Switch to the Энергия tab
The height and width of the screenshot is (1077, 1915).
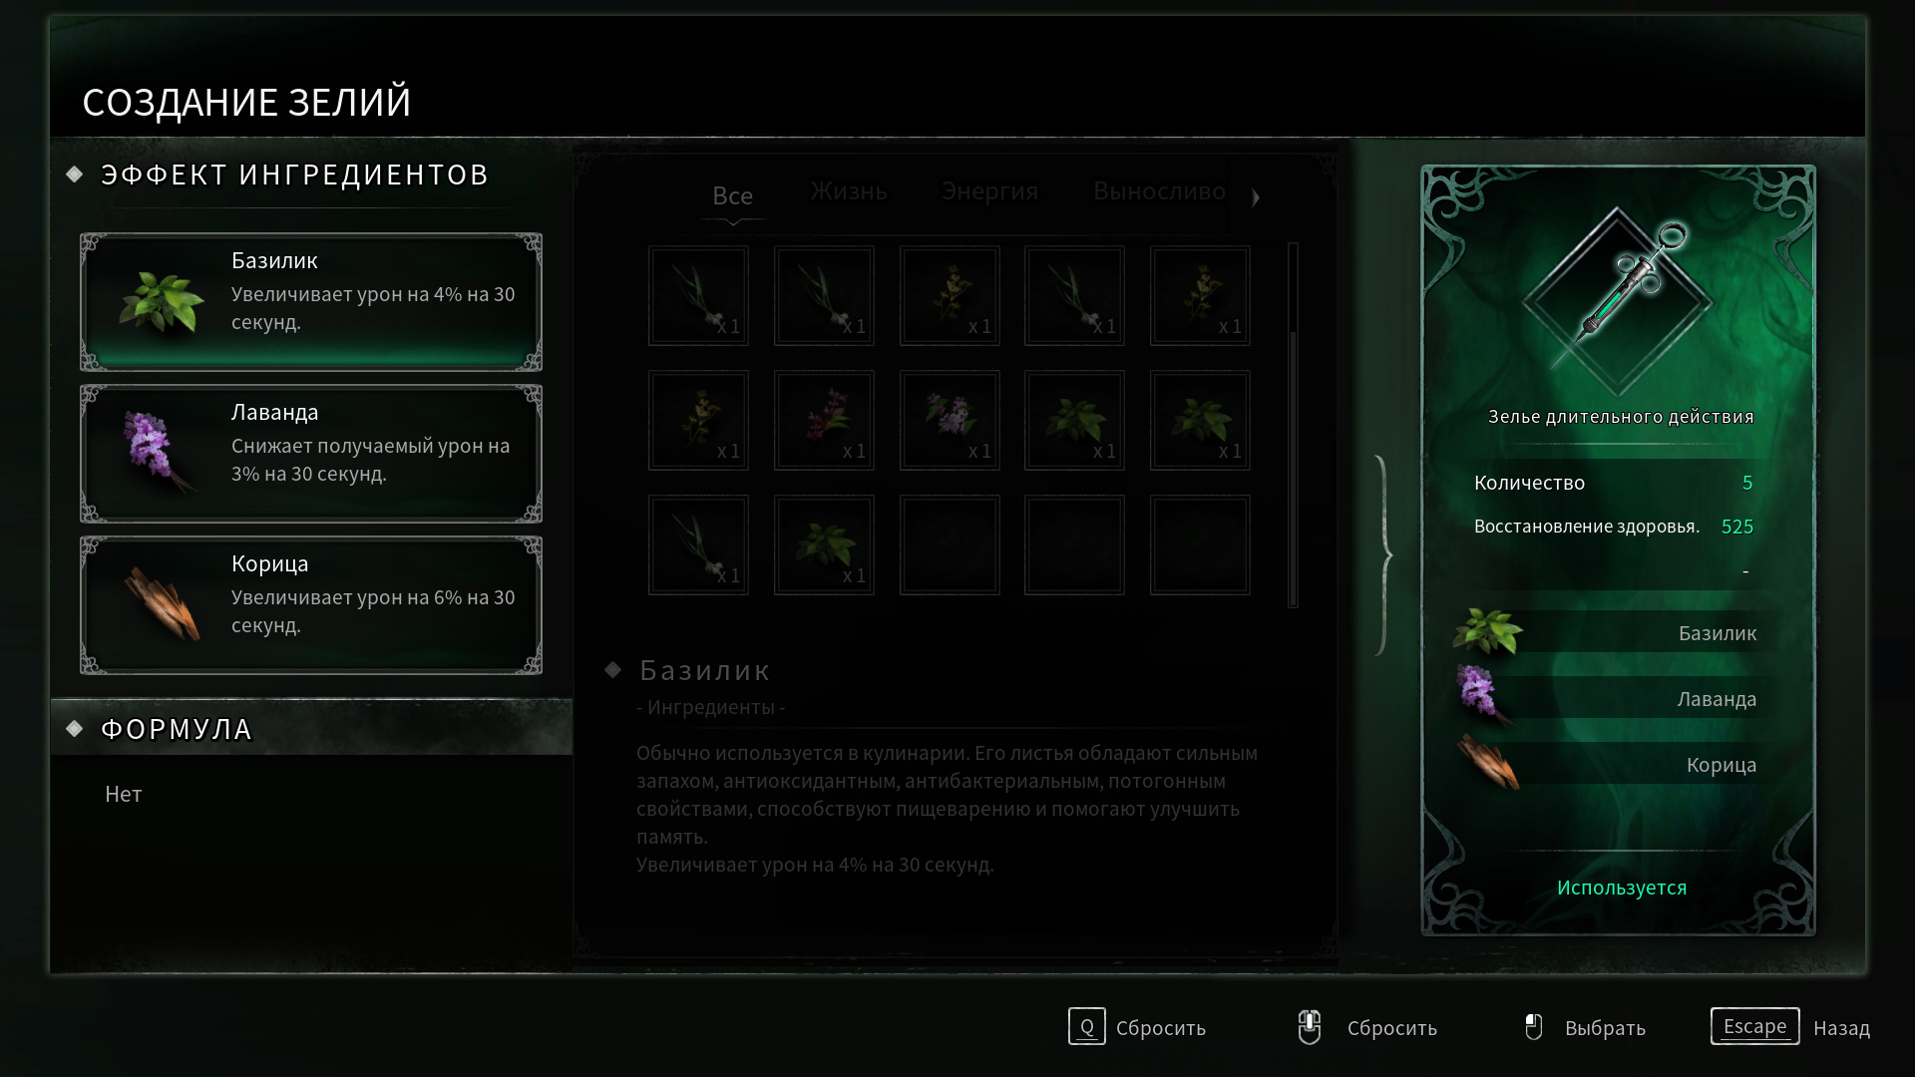pos(990,191)
